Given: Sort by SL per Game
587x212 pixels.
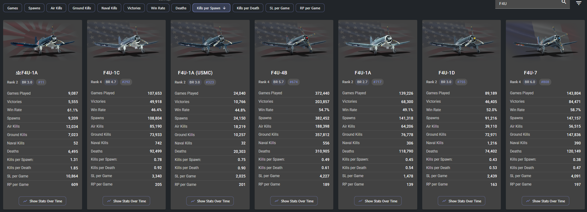Looking at the screenshot, I should [x=280, y=8].
